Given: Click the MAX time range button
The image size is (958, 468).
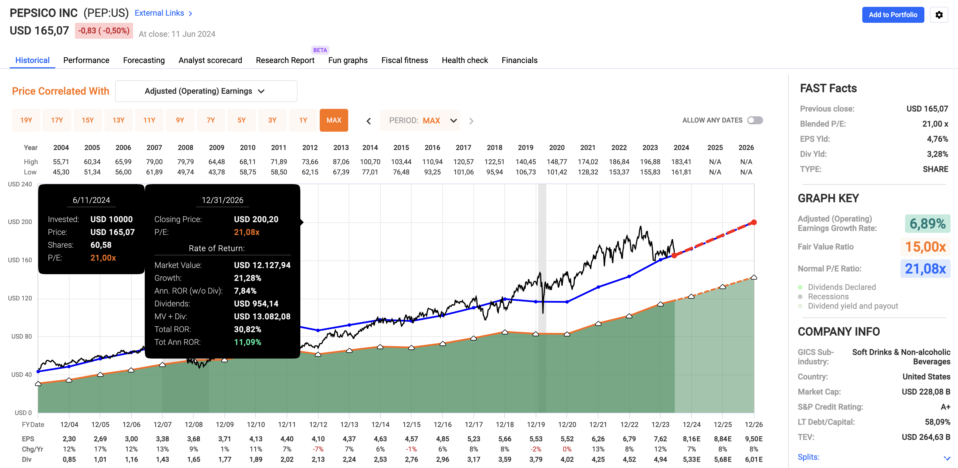Looking at the screenshot, I should pos(334,120).
